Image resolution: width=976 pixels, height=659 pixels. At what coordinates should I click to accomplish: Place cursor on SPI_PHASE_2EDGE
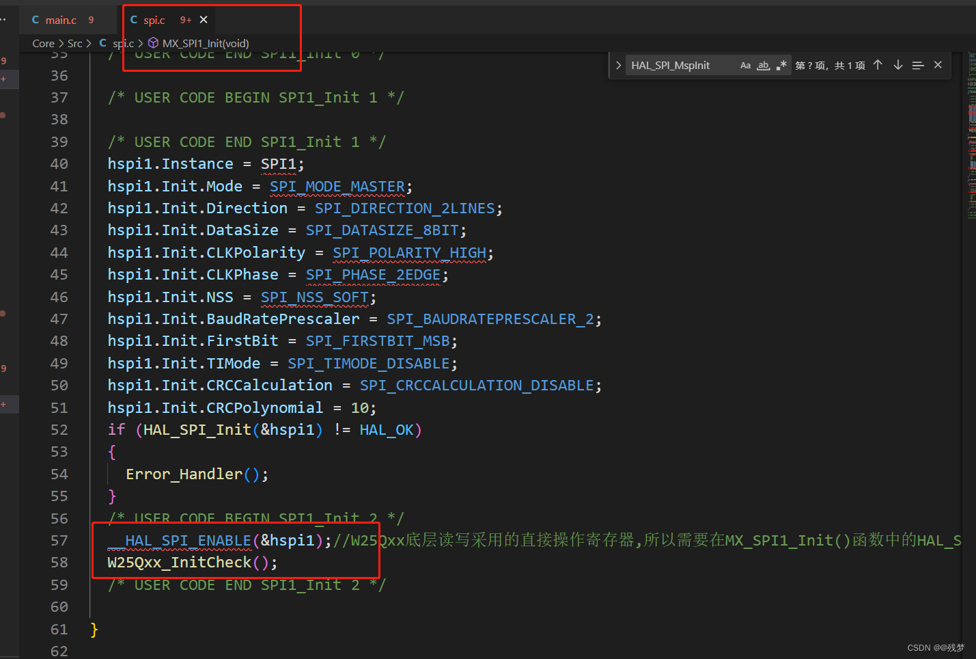point(374,275)
